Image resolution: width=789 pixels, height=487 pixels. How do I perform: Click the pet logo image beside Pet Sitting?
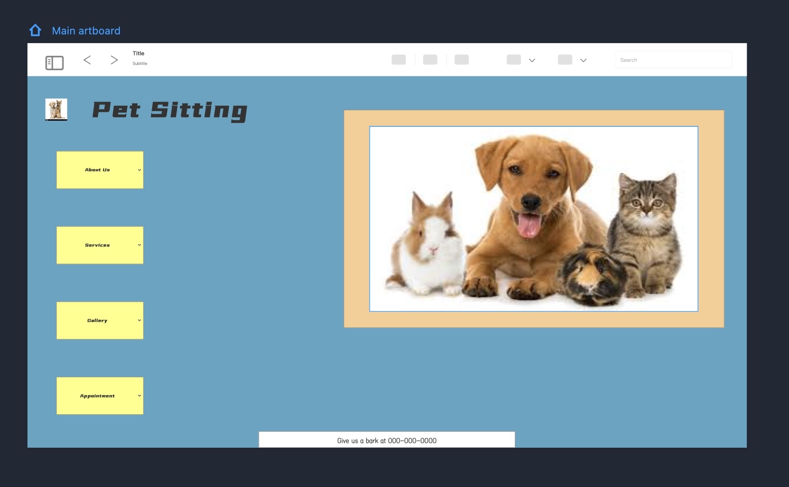point(56,110)
